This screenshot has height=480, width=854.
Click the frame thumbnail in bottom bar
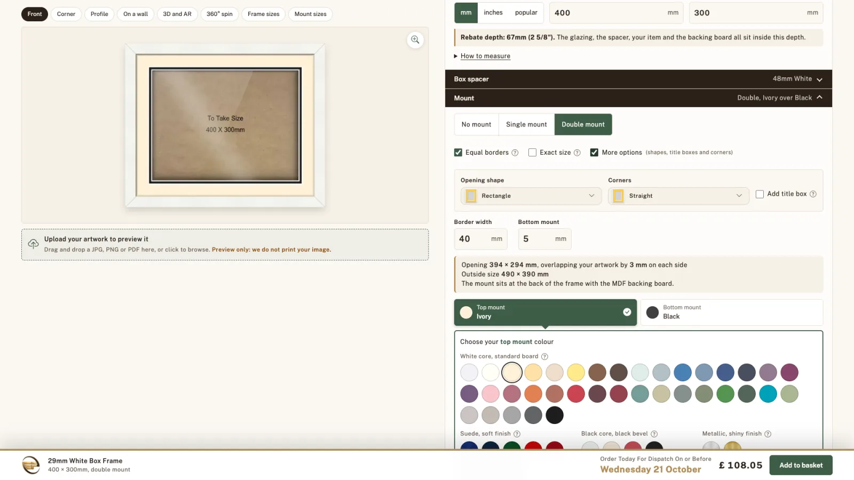31,465
